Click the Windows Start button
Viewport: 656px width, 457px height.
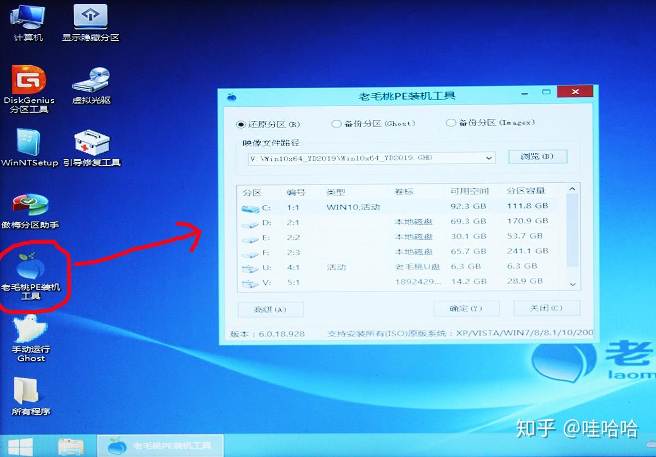[21, 444]
